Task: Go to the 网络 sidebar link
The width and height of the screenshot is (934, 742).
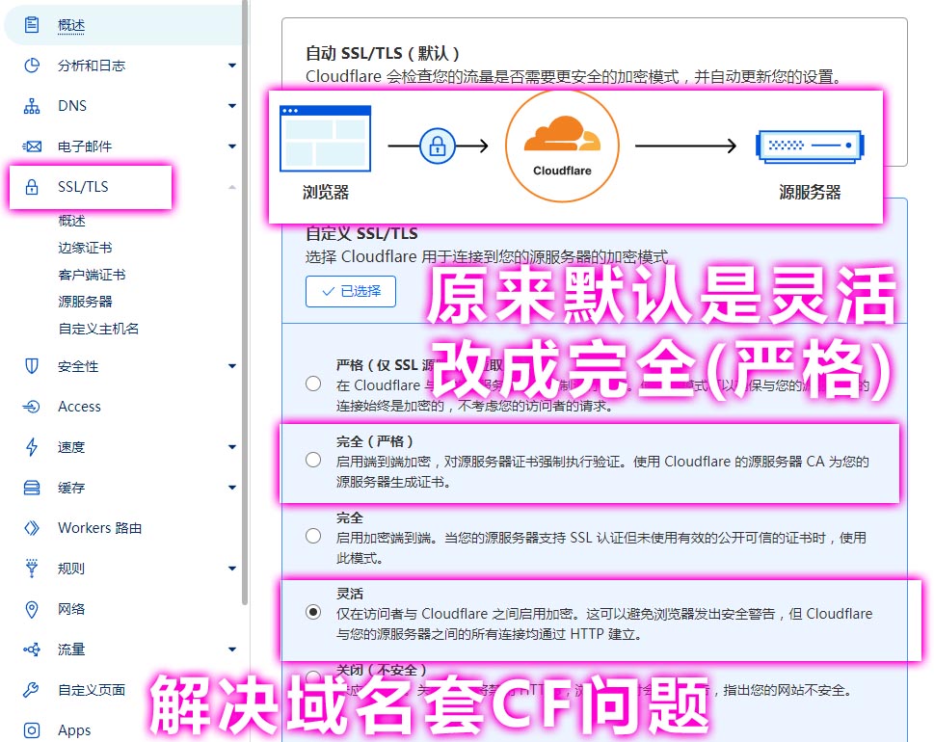Action: [71, 609]
